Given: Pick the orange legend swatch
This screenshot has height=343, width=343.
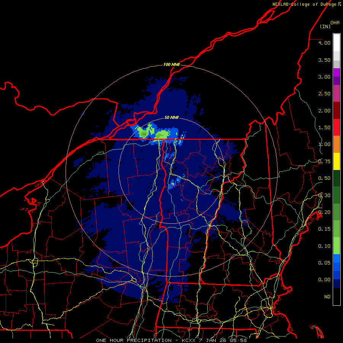Looking at the screenshot, I should point(337,144).
